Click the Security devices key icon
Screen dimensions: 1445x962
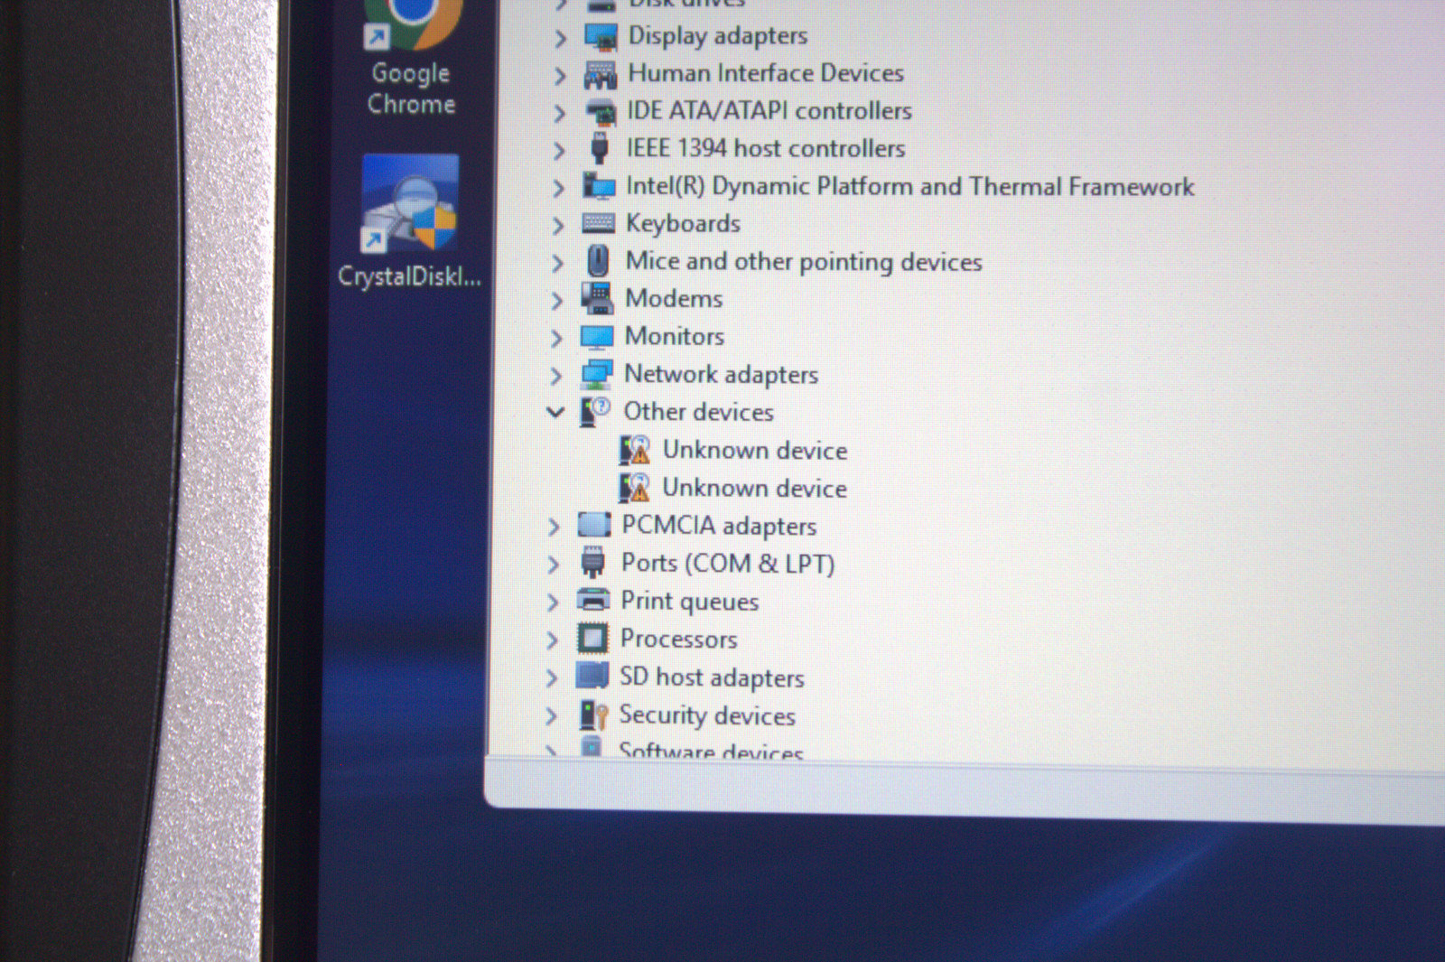592,714
